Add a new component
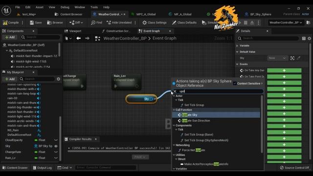Image resolution: width=313 pixels, height=176 pixels. 10,37
